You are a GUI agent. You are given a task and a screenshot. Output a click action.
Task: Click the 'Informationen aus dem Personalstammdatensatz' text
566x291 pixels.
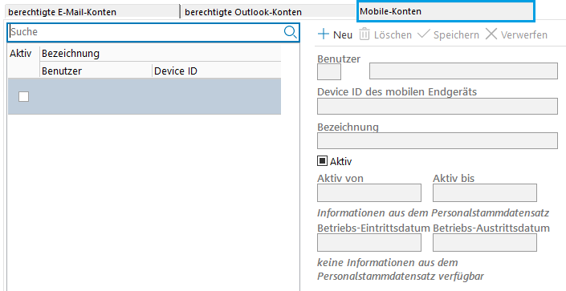(x=434, y=212)
